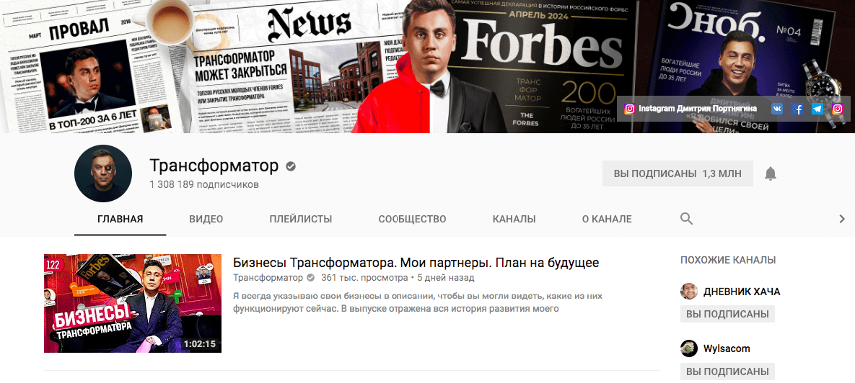Open the last Instagram icon in the banner
The height and width of the screenshot is (383, 855).
click(x=838, y=109)
